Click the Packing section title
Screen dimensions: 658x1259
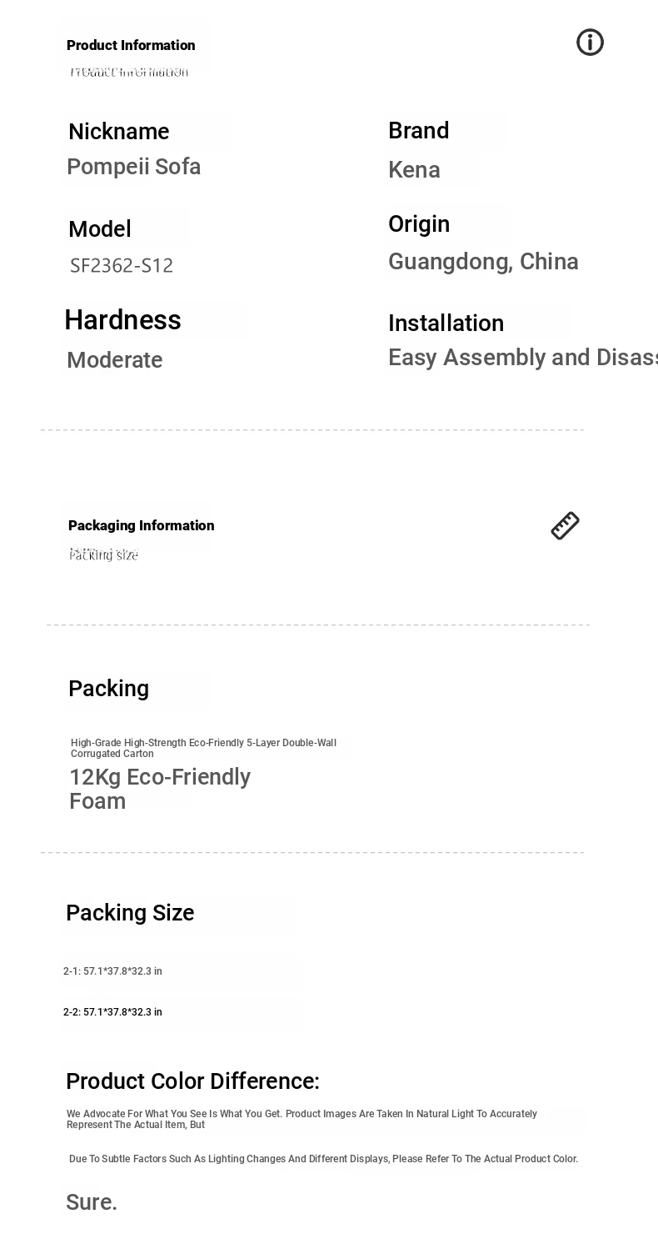click(x=109, y=689)
